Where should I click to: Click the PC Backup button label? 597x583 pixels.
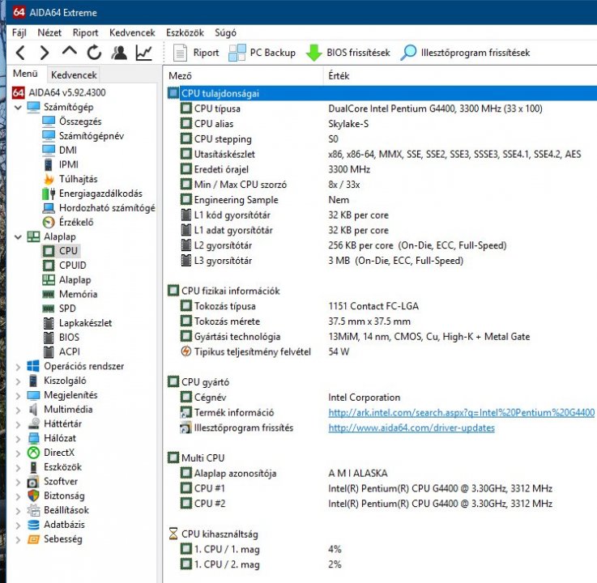click(x=273, y=53)
